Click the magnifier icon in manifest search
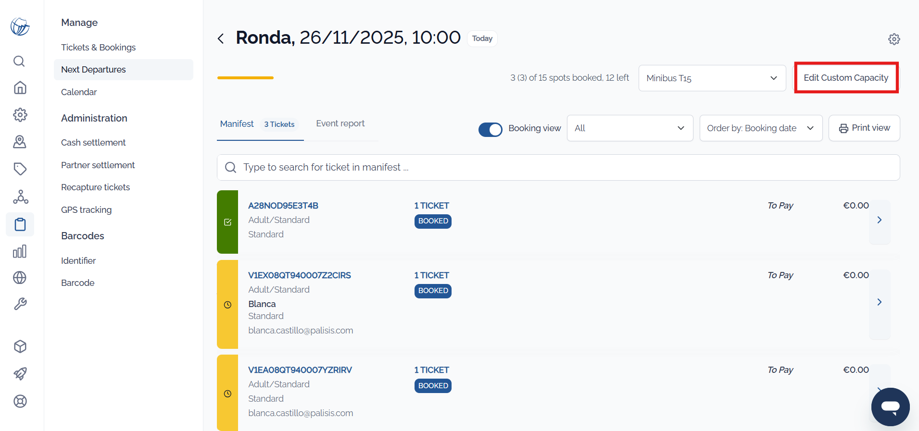 (231, 167)
